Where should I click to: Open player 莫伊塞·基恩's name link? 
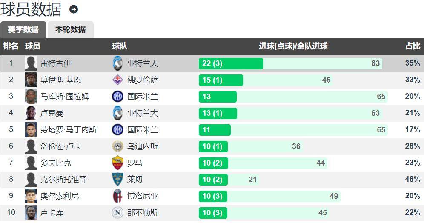click(61, 80)
